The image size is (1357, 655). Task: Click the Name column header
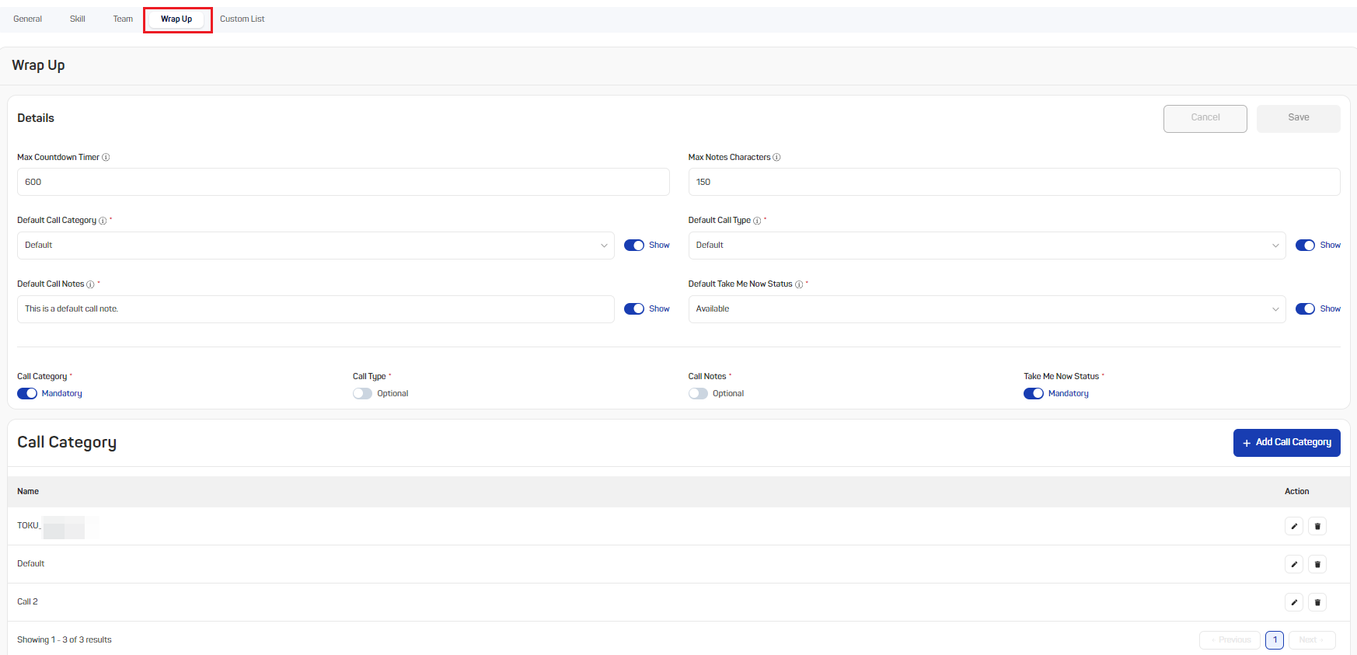click(x=28, y=492)
